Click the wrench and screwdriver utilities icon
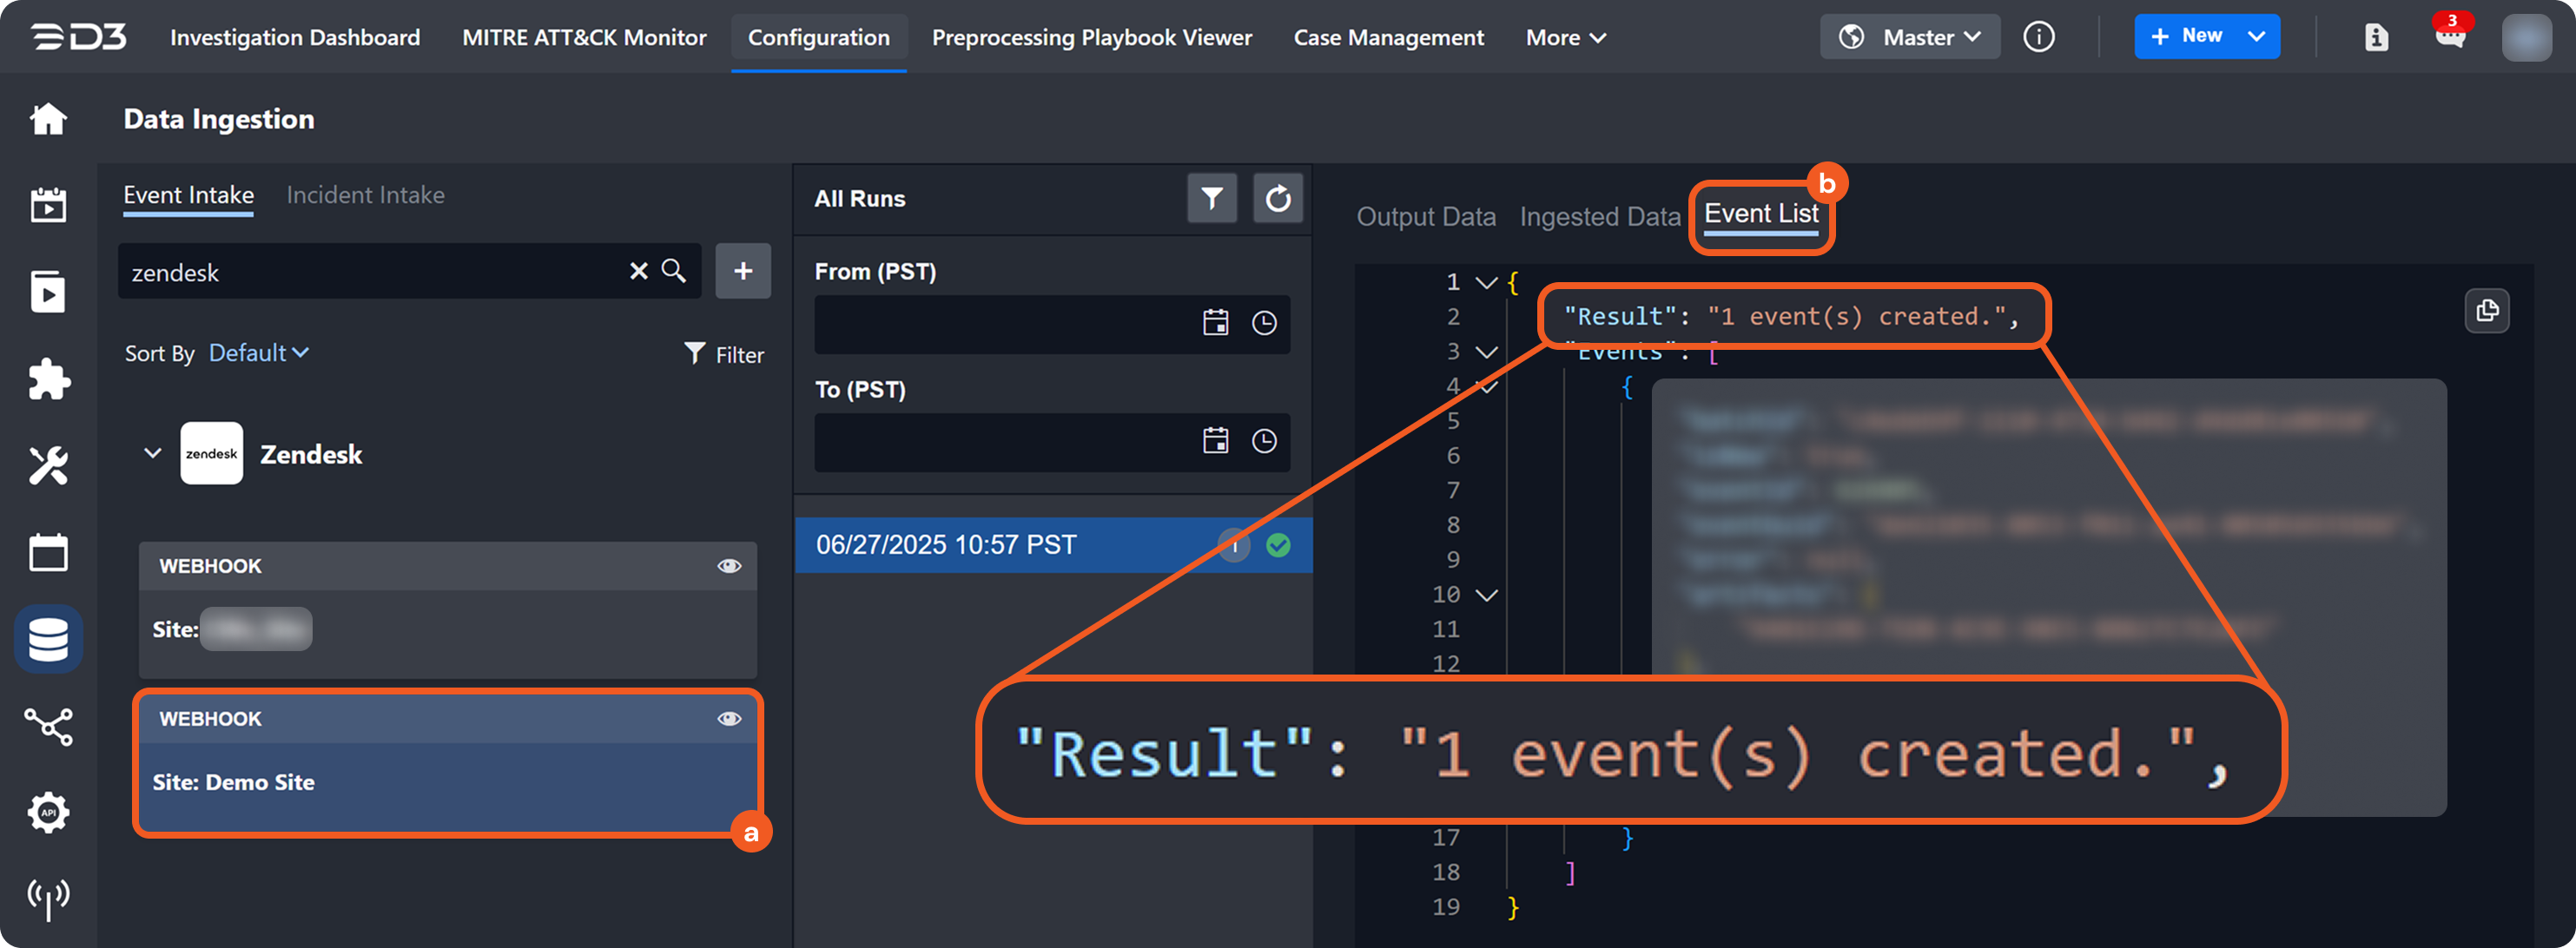Image resolution: width=2576 pixels, height=948 pixels. [x=48, y=465]
